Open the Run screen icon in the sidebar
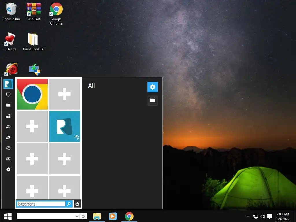 point(8,159)
